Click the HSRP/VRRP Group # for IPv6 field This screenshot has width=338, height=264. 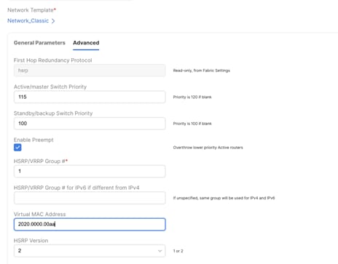(x=90, y=198)
